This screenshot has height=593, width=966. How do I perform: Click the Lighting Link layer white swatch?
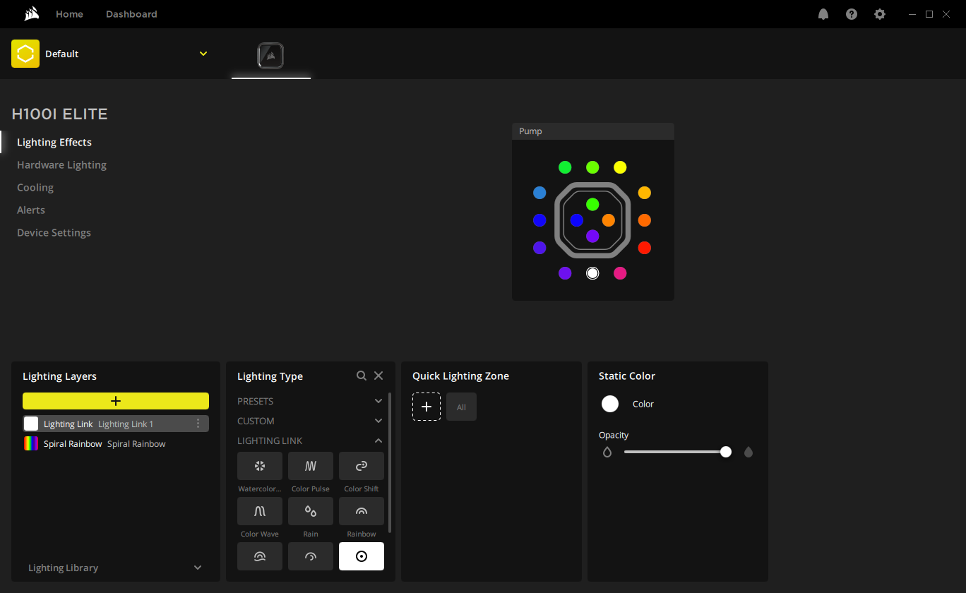click(31, 424)
